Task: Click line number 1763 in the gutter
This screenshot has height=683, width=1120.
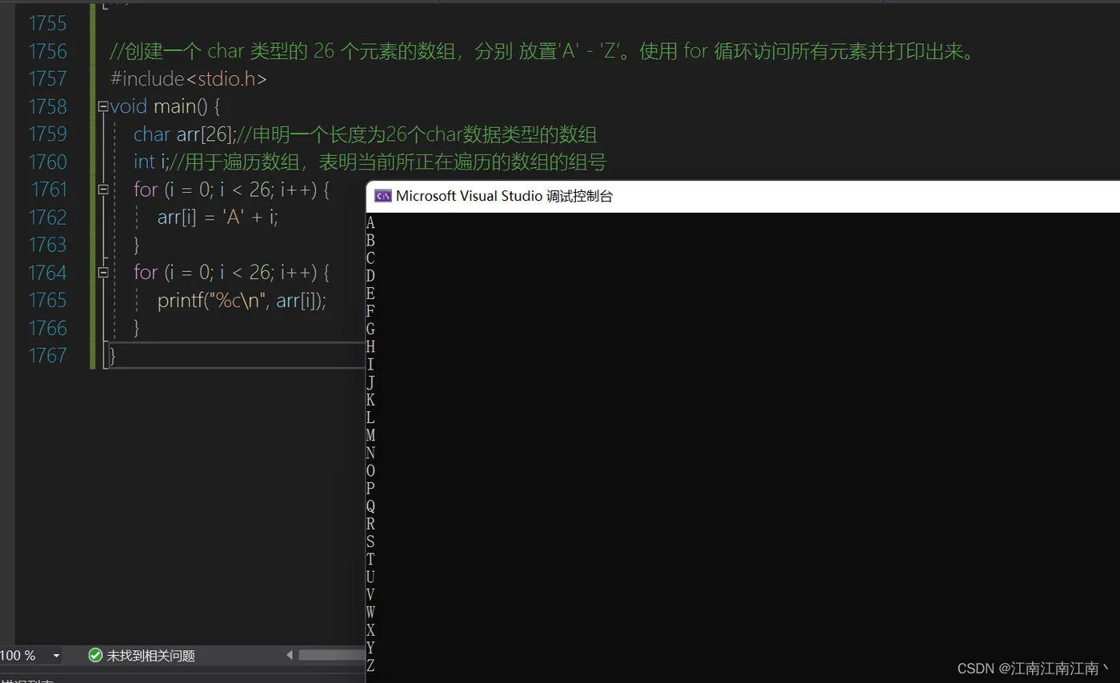Action: click(x=48, y=245)
